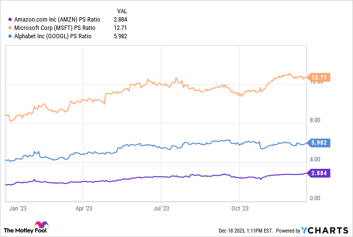Click the blue 5.982 value flag
Image resolution: width=353 pixels, height=237 pixels.
pyautogui.click(x=319, y=143)
